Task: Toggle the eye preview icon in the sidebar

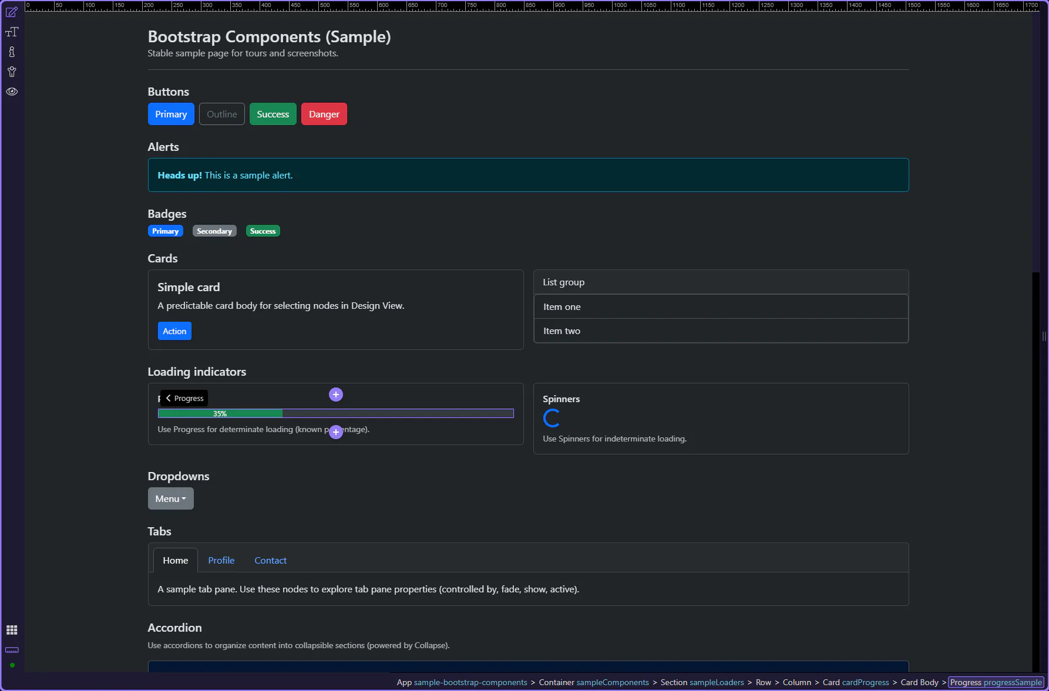Action: tap(12, 92)
